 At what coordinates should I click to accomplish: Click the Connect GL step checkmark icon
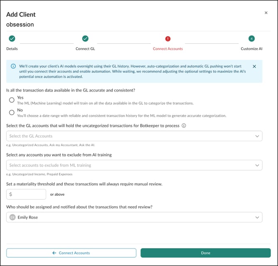[85, 39]
